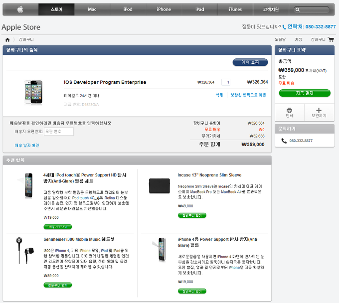This screenshot has width=339, height=303.
Task: Click the iPhone 4 film thumbnail
Action: [x=160, y=249]
